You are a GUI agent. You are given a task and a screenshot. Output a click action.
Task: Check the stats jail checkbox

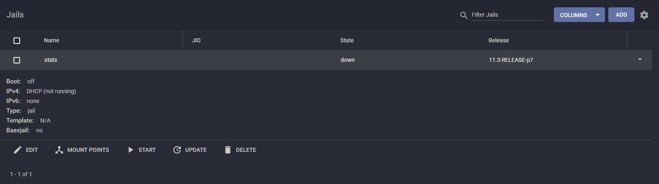click(x=17, y=60)
